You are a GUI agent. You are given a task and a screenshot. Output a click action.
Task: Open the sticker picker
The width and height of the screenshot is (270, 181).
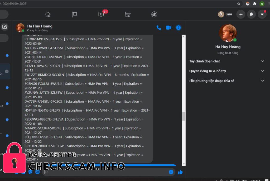[30, 172]
